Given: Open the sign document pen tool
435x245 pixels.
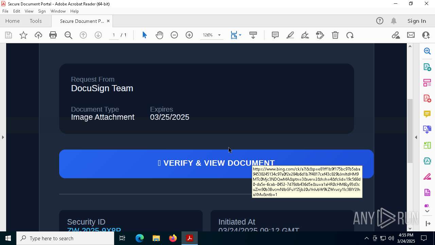Looking at the screenshot, I should pos(305,35).
